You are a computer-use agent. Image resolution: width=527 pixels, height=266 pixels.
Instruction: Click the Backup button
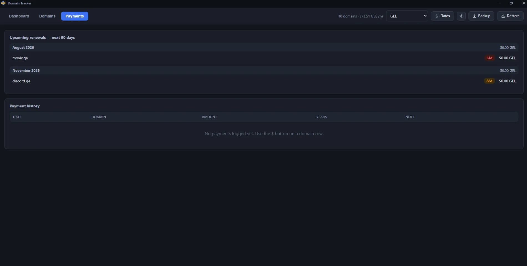pyautogui.click(x=481, y=16)
